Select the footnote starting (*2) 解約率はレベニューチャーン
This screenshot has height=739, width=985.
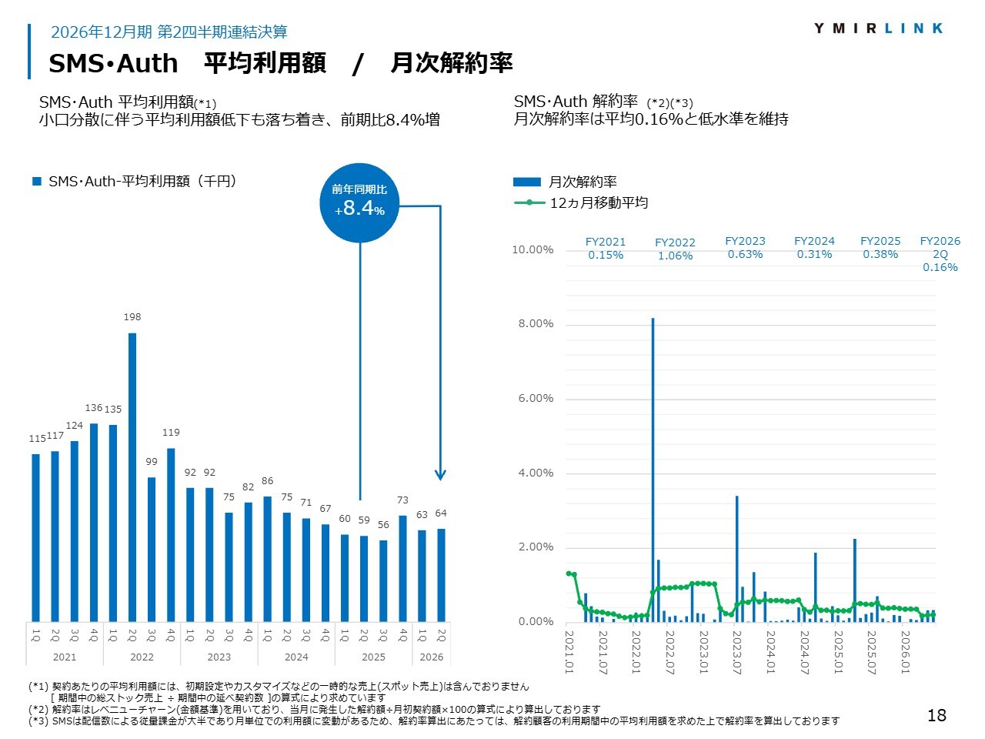pos(314,710)
